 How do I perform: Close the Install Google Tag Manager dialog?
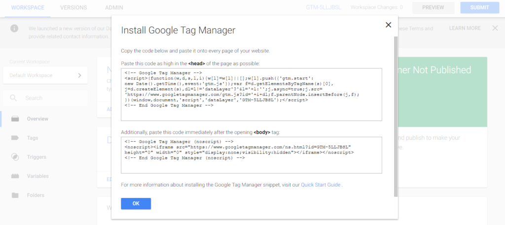pyautogui.click(x=389, y=25)
